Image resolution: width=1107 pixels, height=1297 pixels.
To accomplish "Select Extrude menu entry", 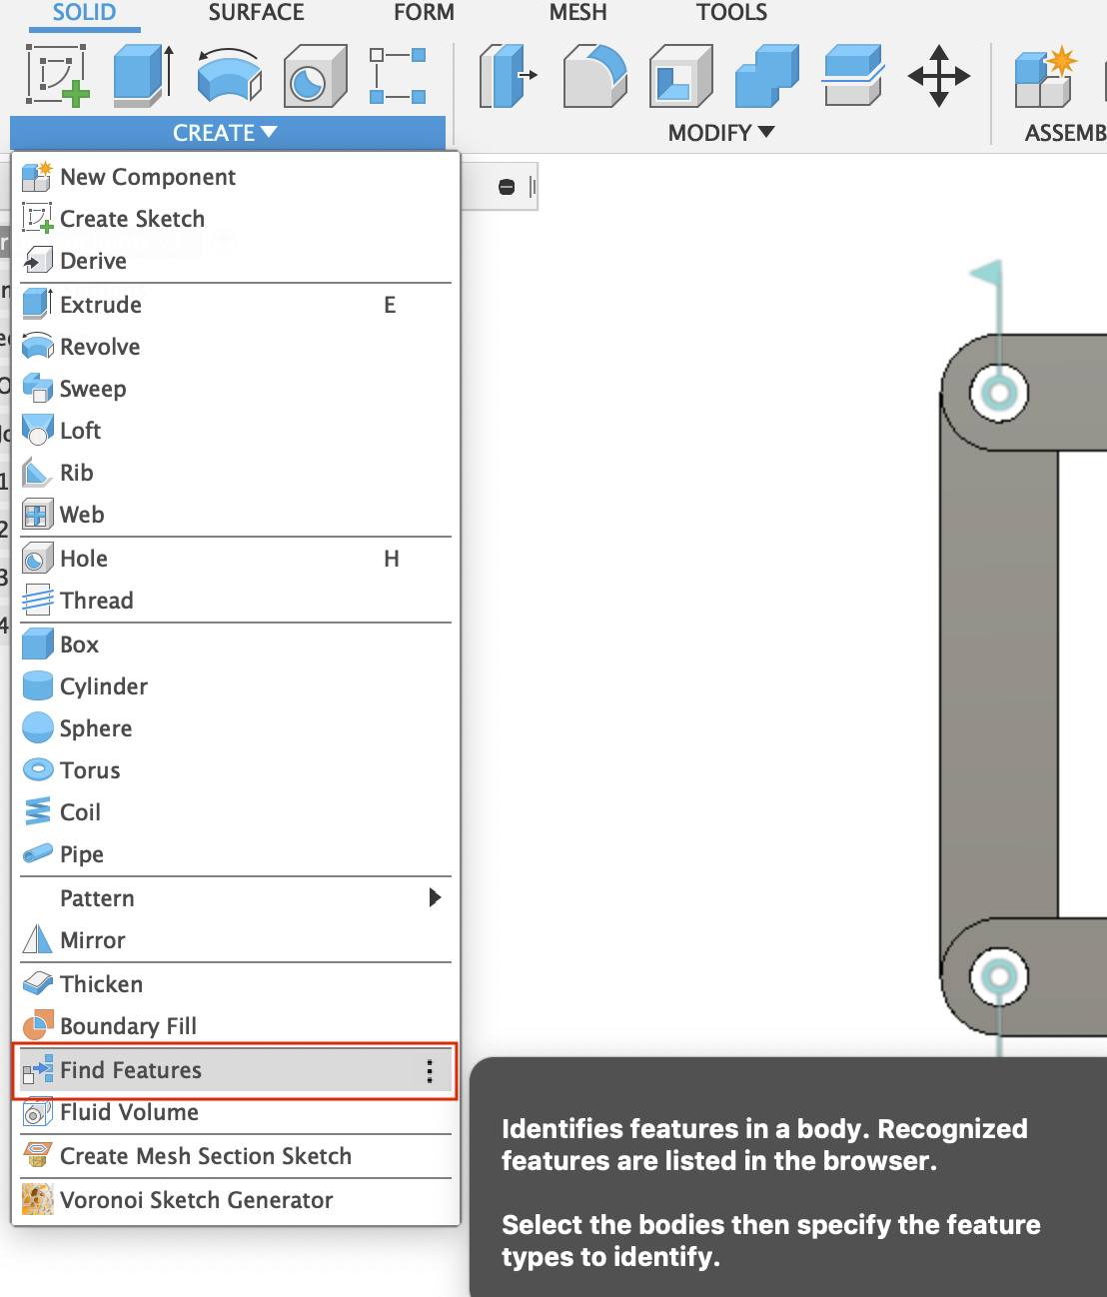I will [236, 305].
